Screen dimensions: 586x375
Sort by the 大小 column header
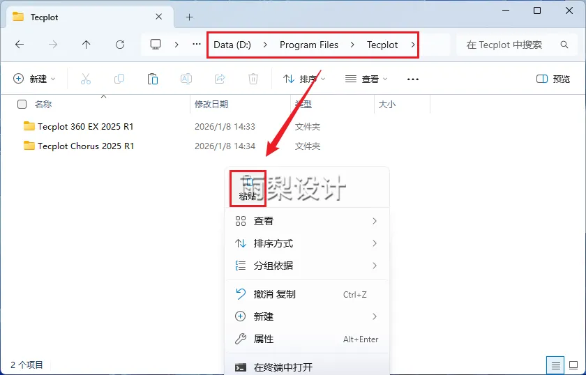386,105
